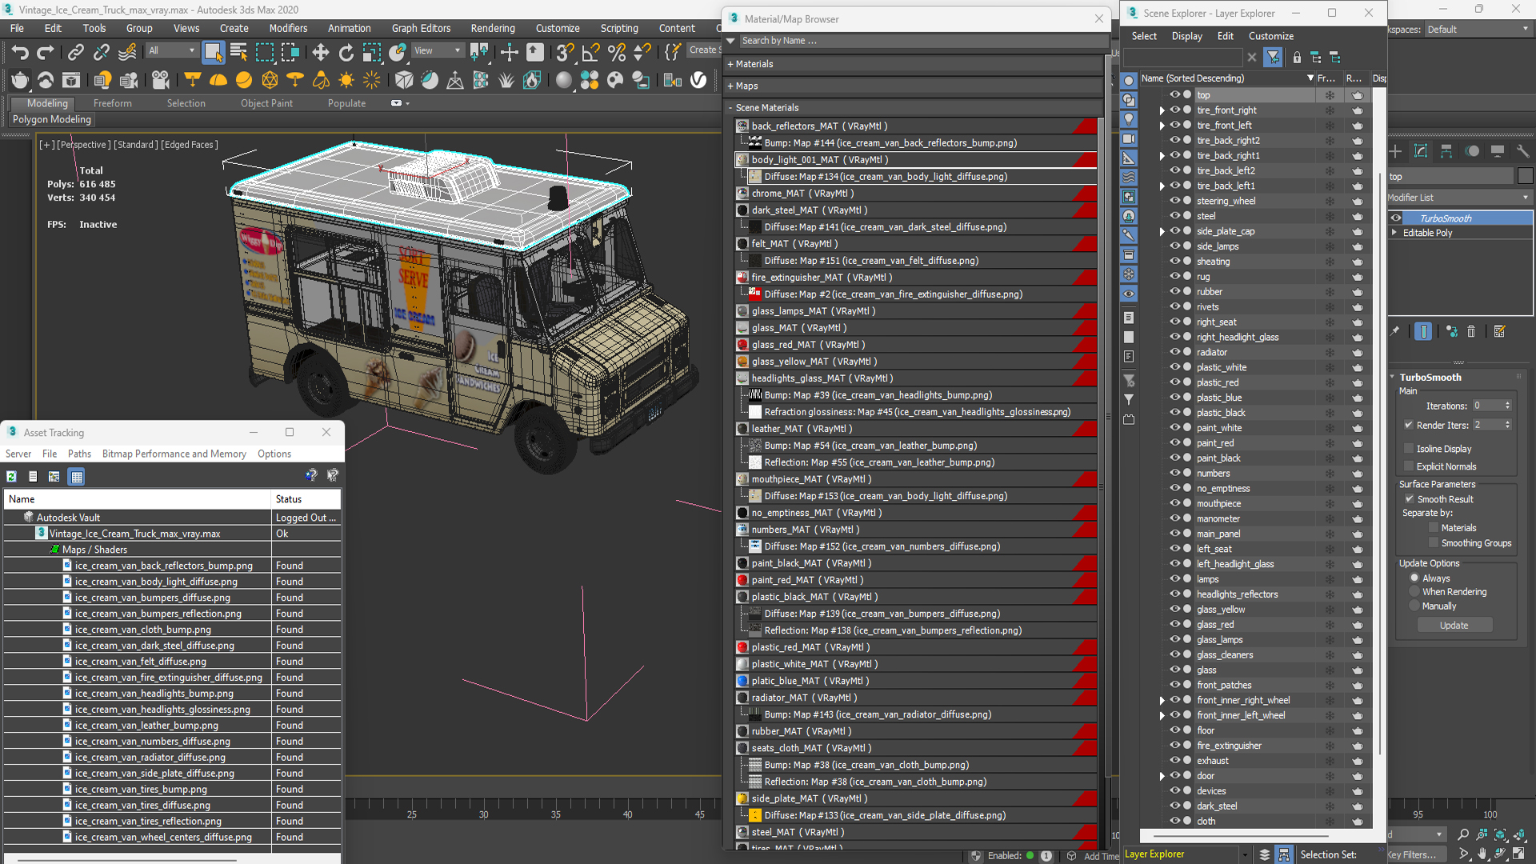1536x864 pixels.
Task: Choose the Select and Move tool
Action: click(x=320, y=53)
